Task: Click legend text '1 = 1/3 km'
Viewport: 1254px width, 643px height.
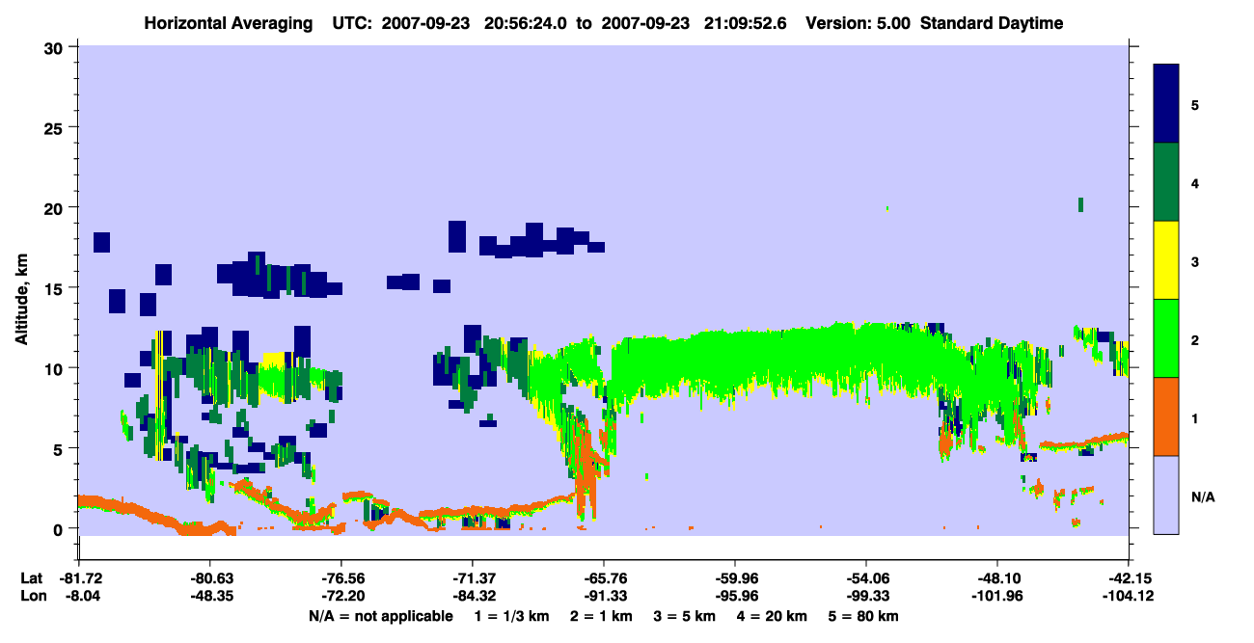Action: (x=512, y=616)
